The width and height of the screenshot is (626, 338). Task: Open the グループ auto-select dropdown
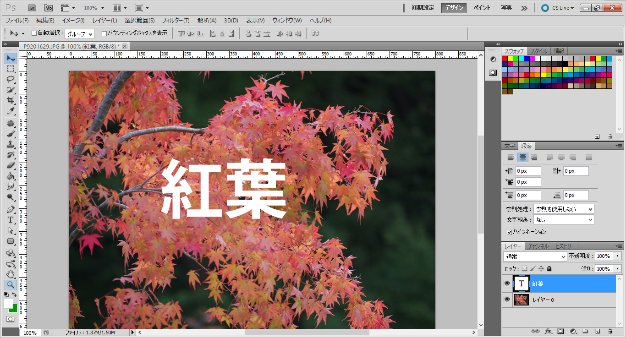point(79,34)
